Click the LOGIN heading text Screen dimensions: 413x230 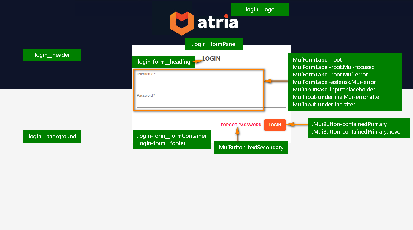pyautogui.click(x=212, y=59)
